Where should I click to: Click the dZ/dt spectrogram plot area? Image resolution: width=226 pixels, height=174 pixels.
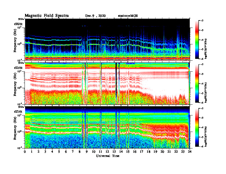point(107,127)
